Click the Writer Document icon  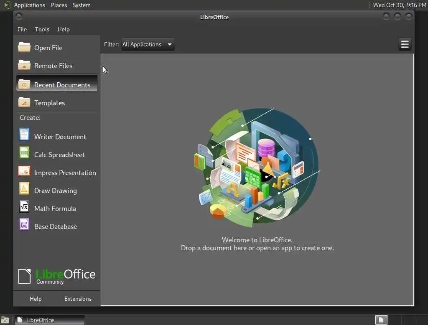pos(24,135)
